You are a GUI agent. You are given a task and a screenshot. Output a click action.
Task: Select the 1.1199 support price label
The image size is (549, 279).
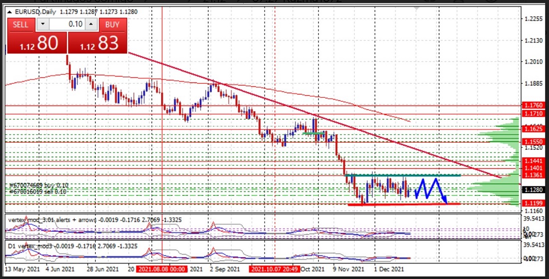(x=533, y=204)
